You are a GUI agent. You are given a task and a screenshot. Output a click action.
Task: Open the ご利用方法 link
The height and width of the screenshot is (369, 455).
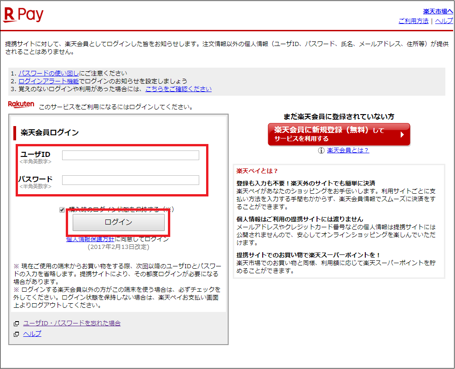413,21
